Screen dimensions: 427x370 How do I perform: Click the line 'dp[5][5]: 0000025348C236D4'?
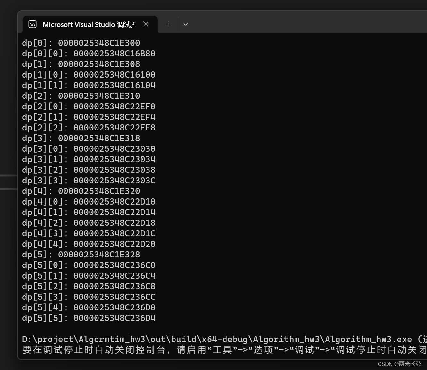[89, 318]
